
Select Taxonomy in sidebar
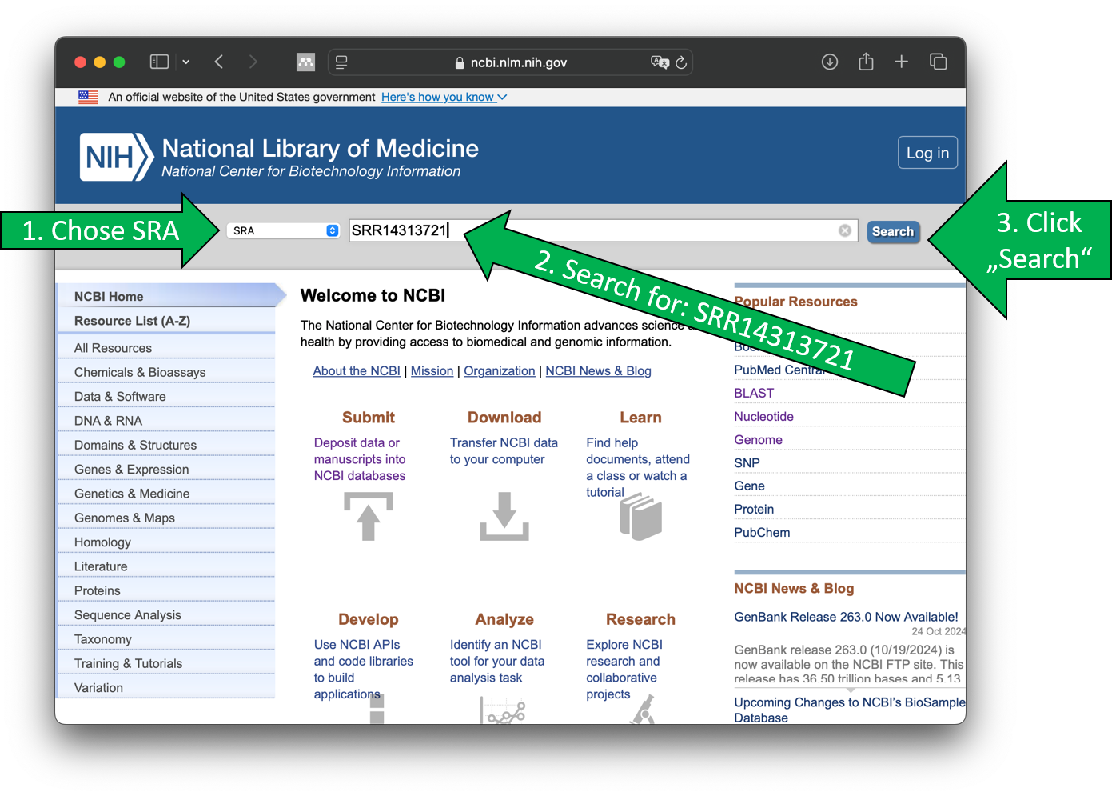pyautogui.click(x=103, y=639)
